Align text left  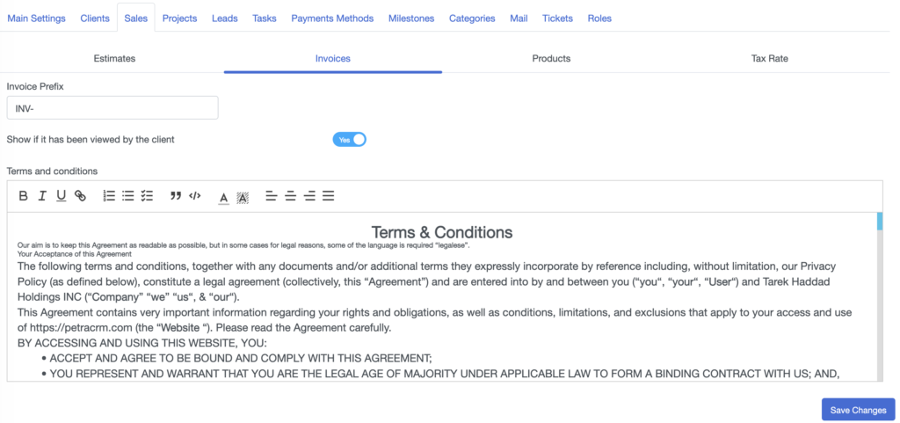272,196
